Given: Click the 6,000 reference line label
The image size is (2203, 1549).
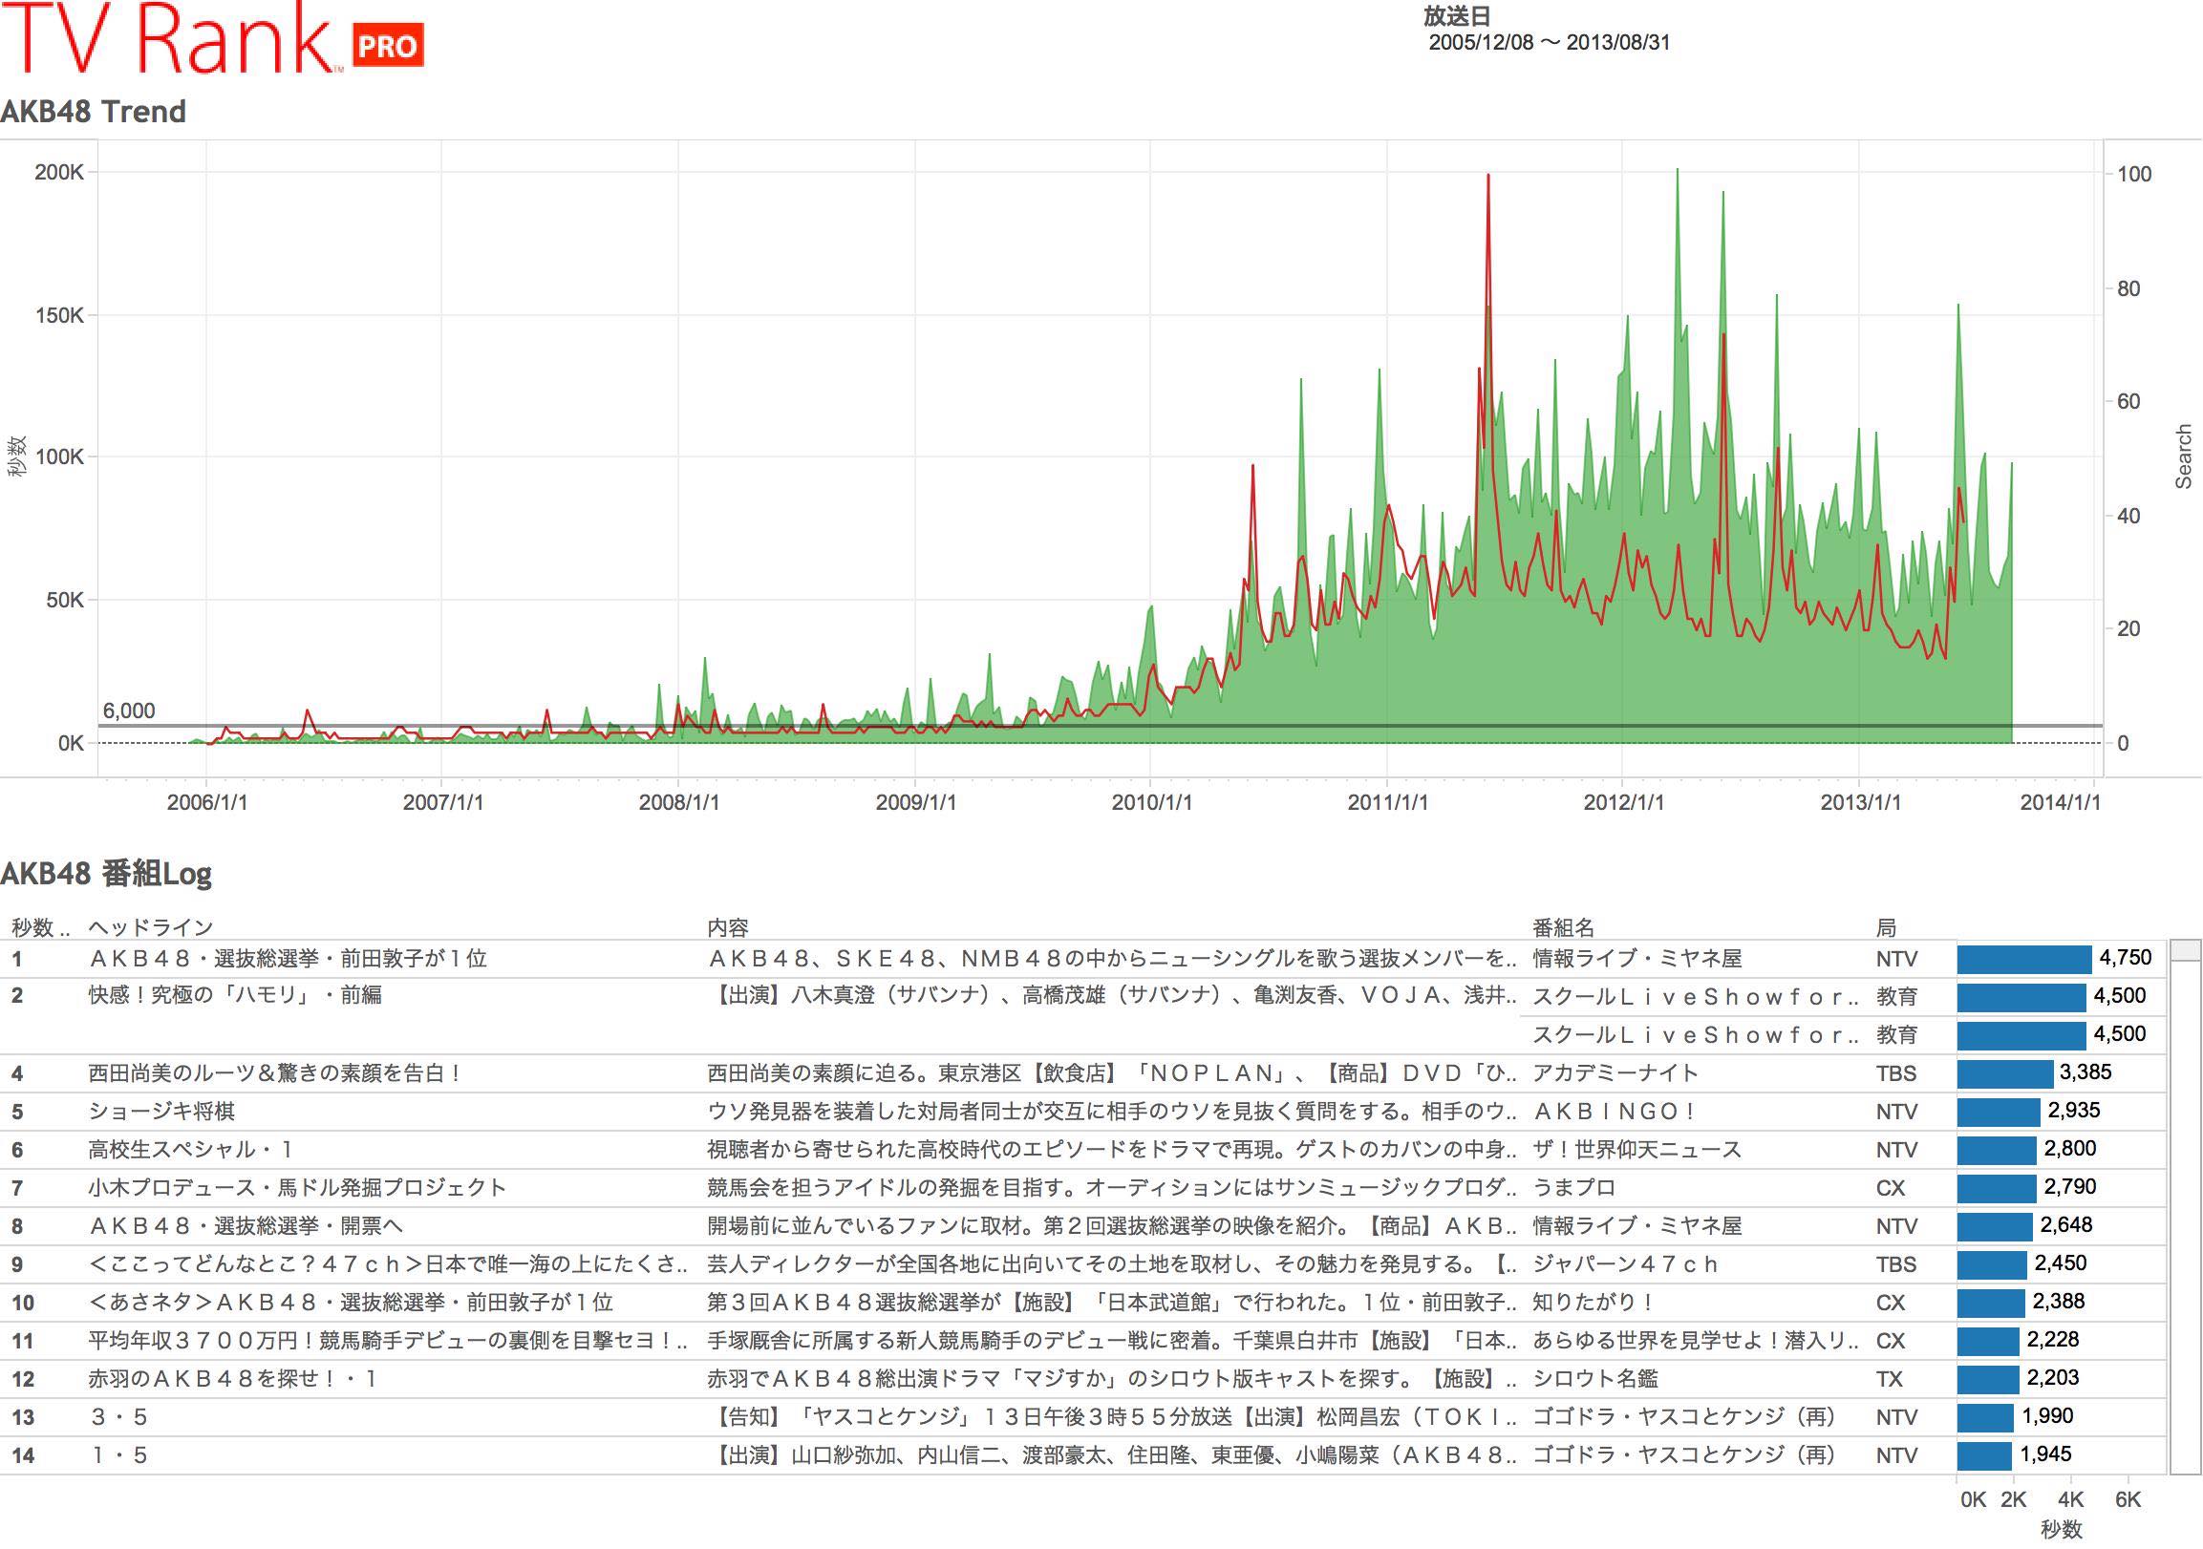Looking at the screenshot, I should click(129, 711).
